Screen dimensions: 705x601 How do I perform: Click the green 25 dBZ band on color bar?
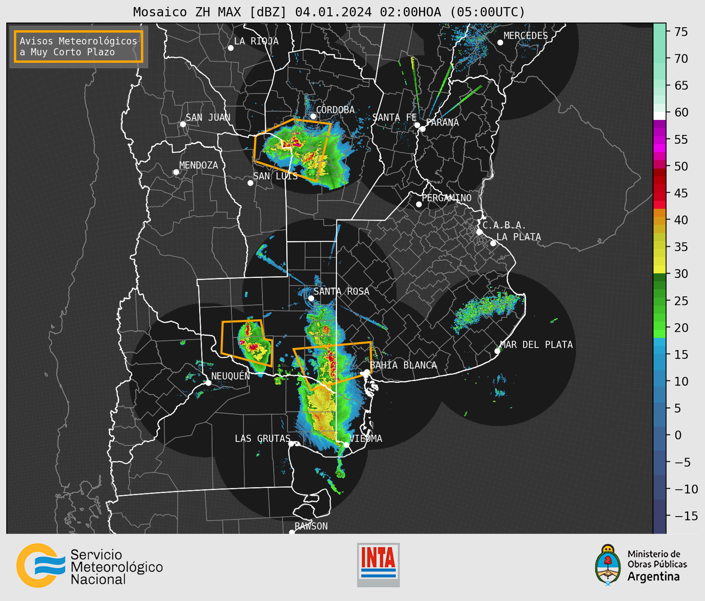pos(659,301)
